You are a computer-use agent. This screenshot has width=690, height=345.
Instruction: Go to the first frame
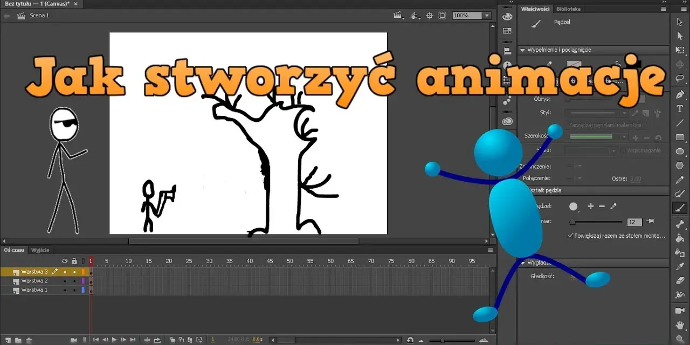pos(96,340)
